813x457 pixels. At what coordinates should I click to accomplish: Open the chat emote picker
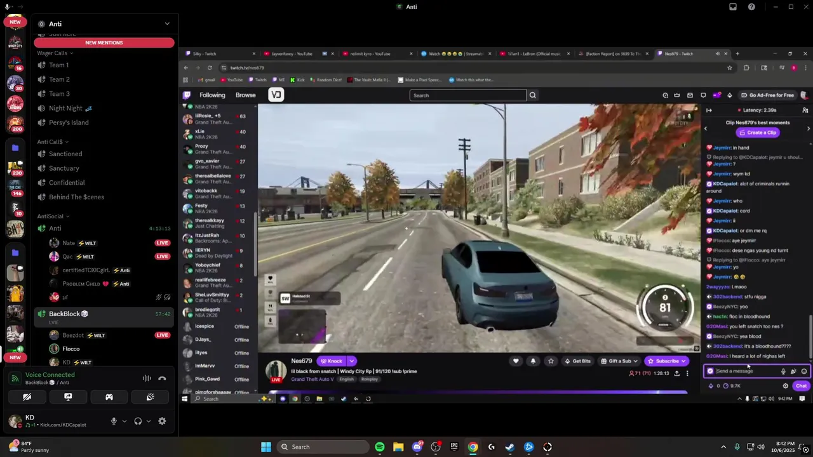point(804,371)
